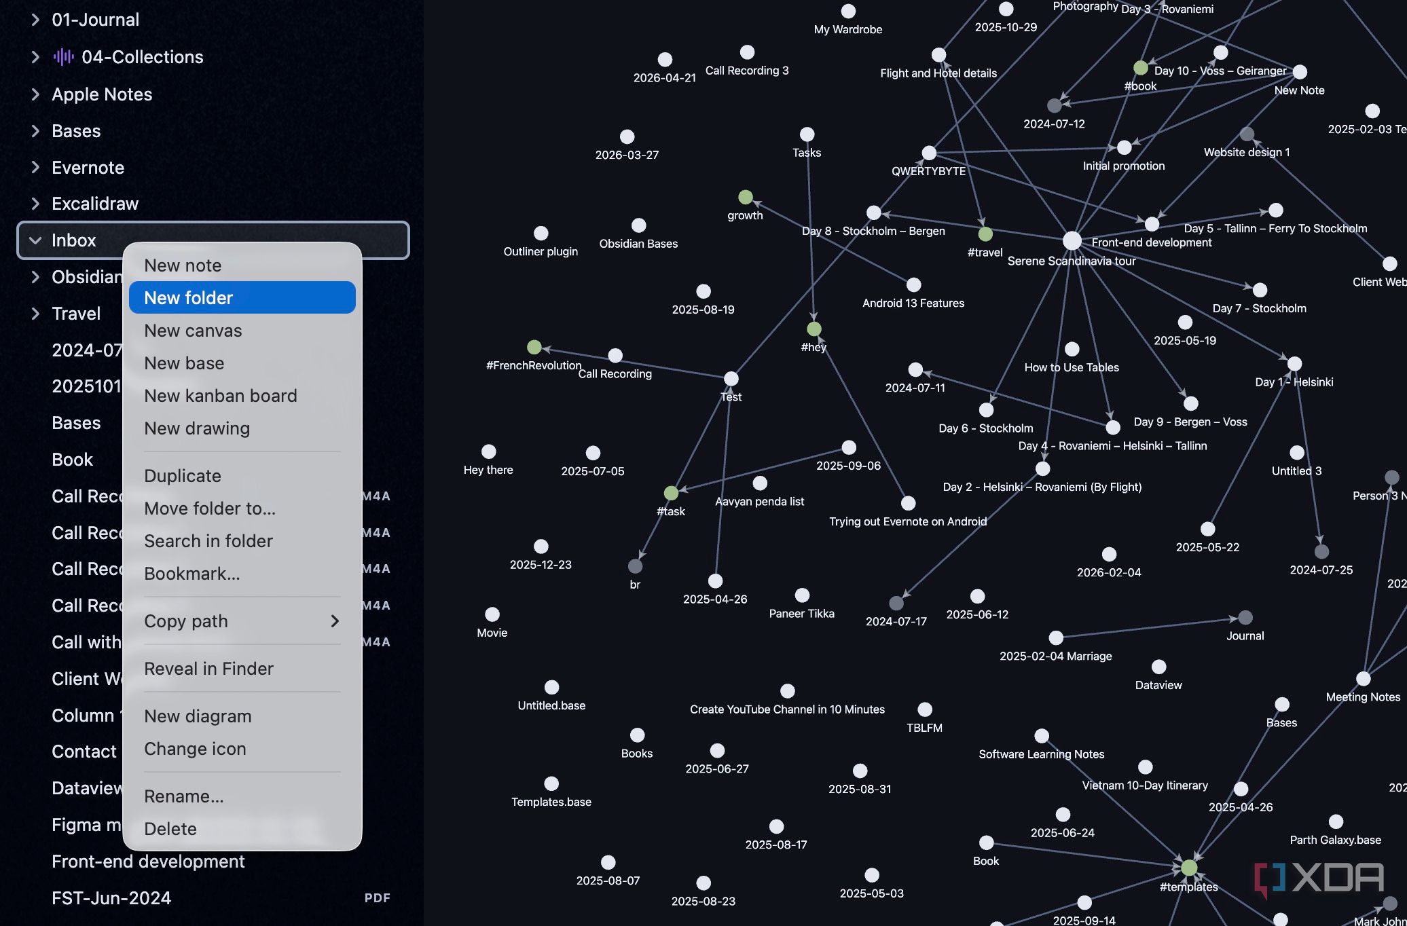Image resolution: width=1407 pixels, height=926 pixels.
Task: Choose Rename... from context menu
Action: point(242,796)
